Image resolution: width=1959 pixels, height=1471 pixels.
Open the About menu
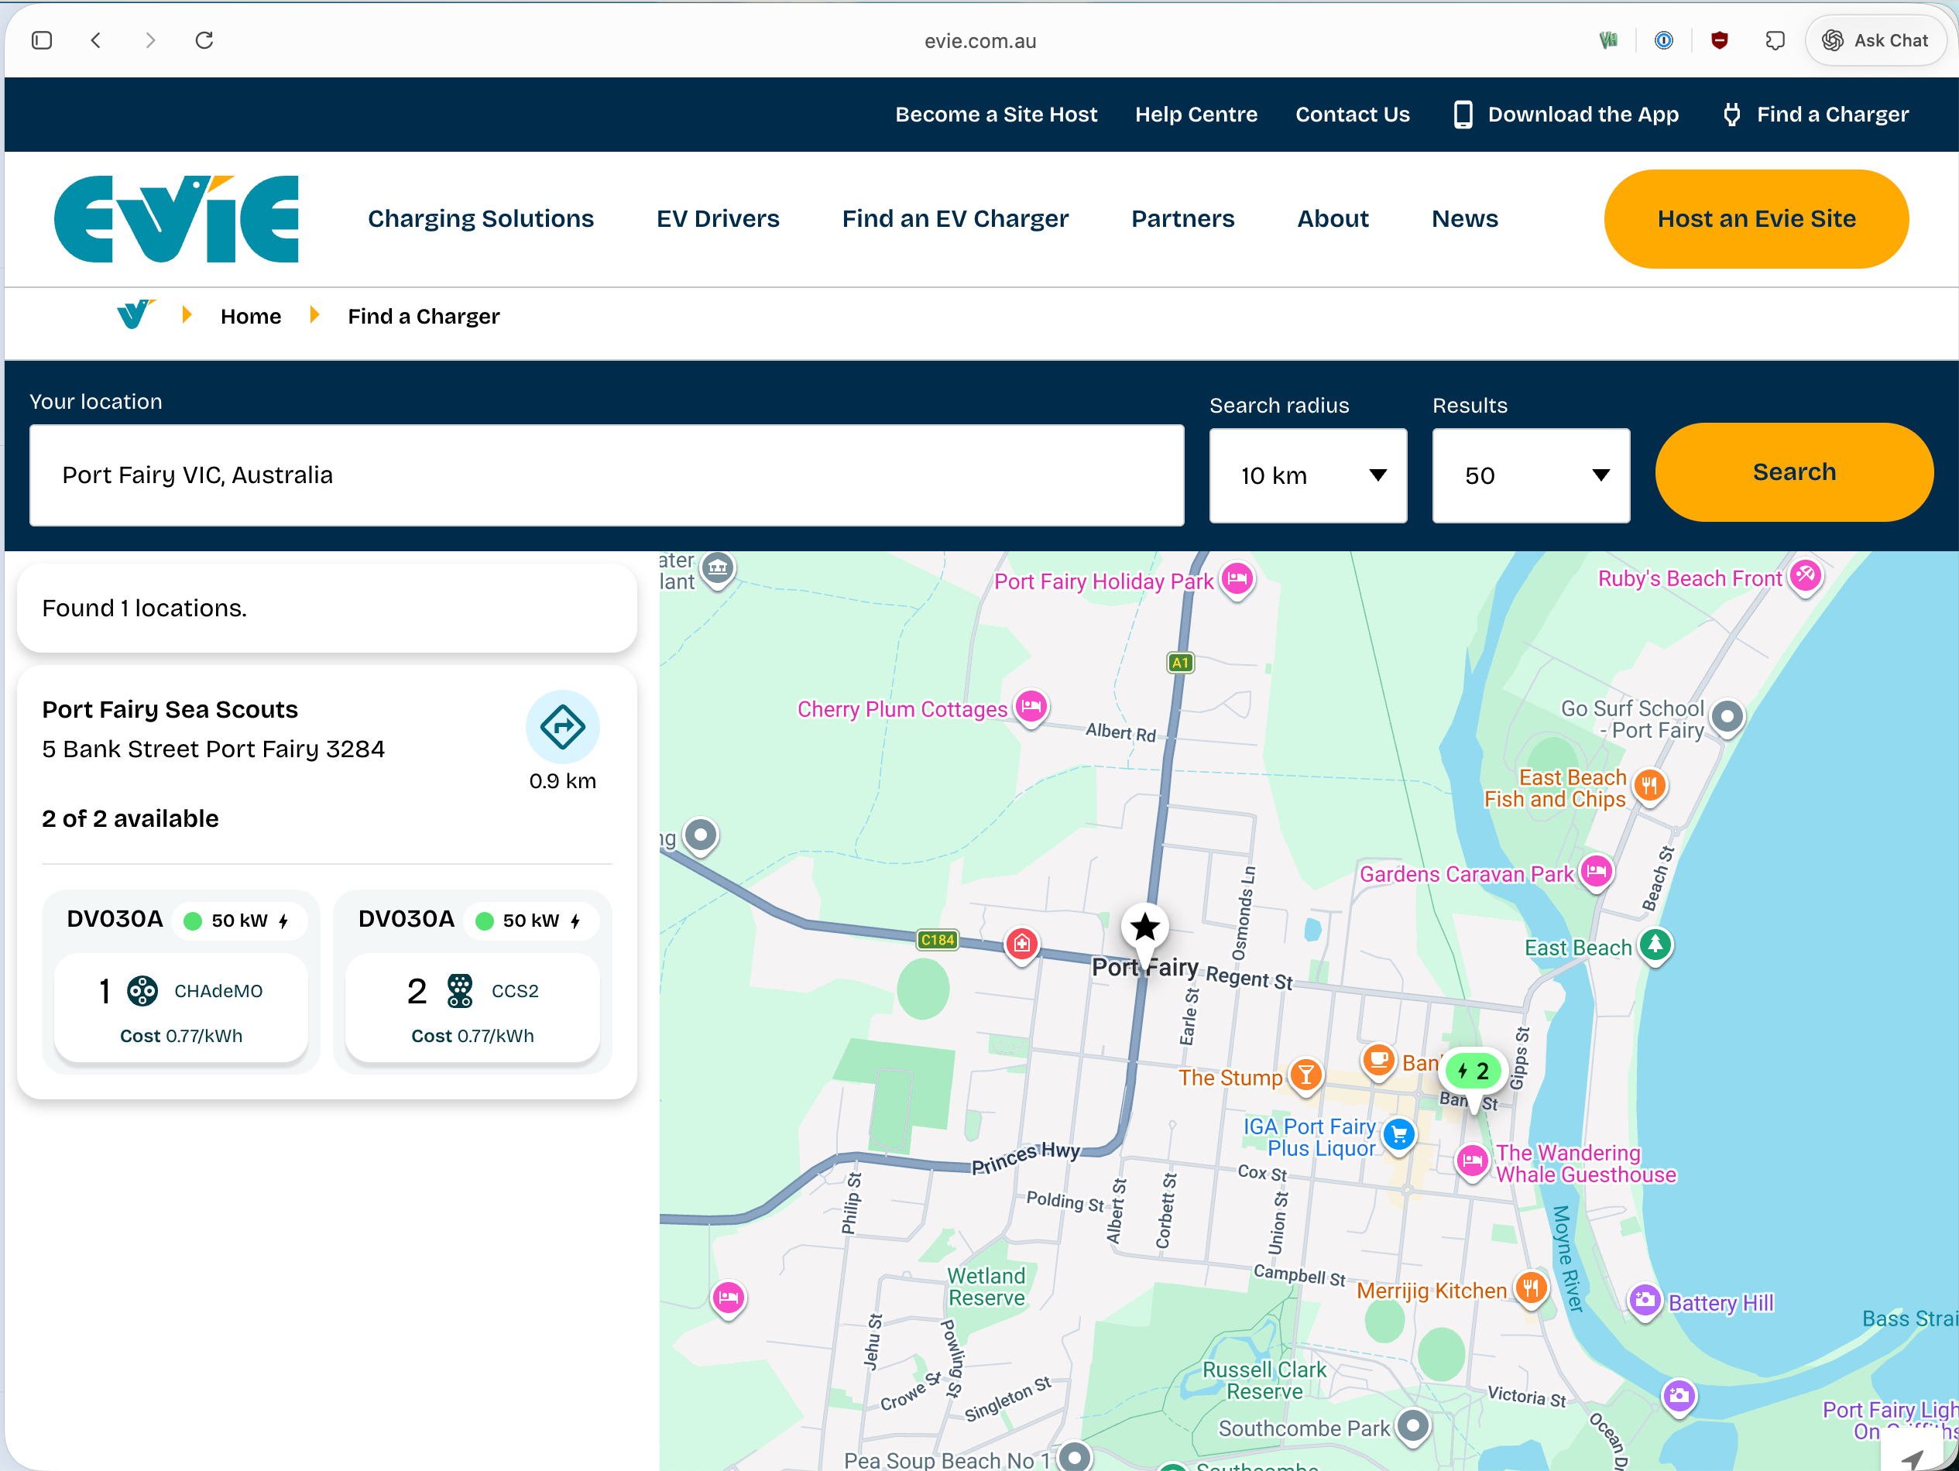pos(1333,219)
